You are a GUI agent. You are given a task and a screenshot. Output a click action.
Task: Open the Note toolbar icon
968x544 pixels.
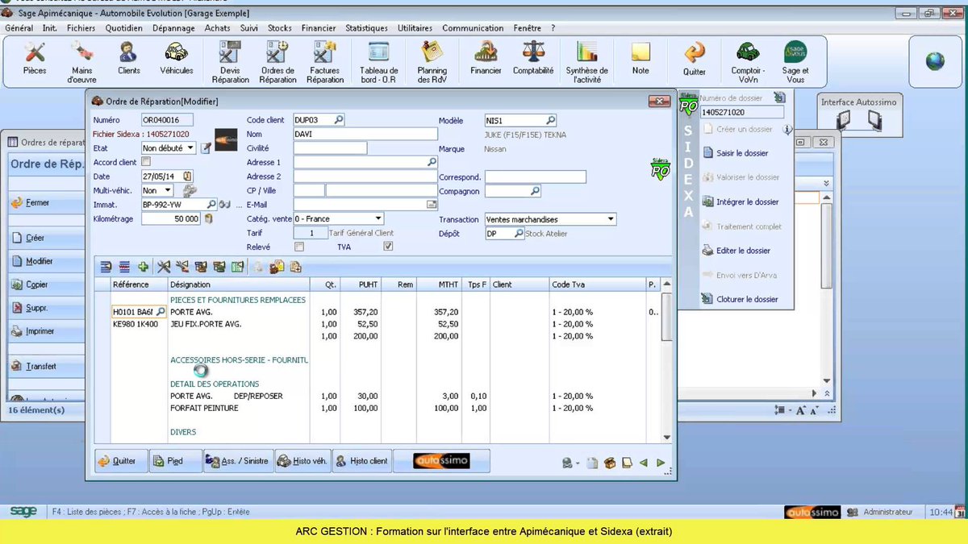(x=640, y=60)
